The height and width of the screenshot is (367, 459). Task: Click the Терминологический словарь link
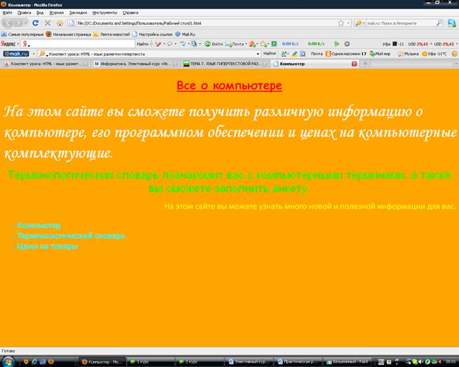71,235
